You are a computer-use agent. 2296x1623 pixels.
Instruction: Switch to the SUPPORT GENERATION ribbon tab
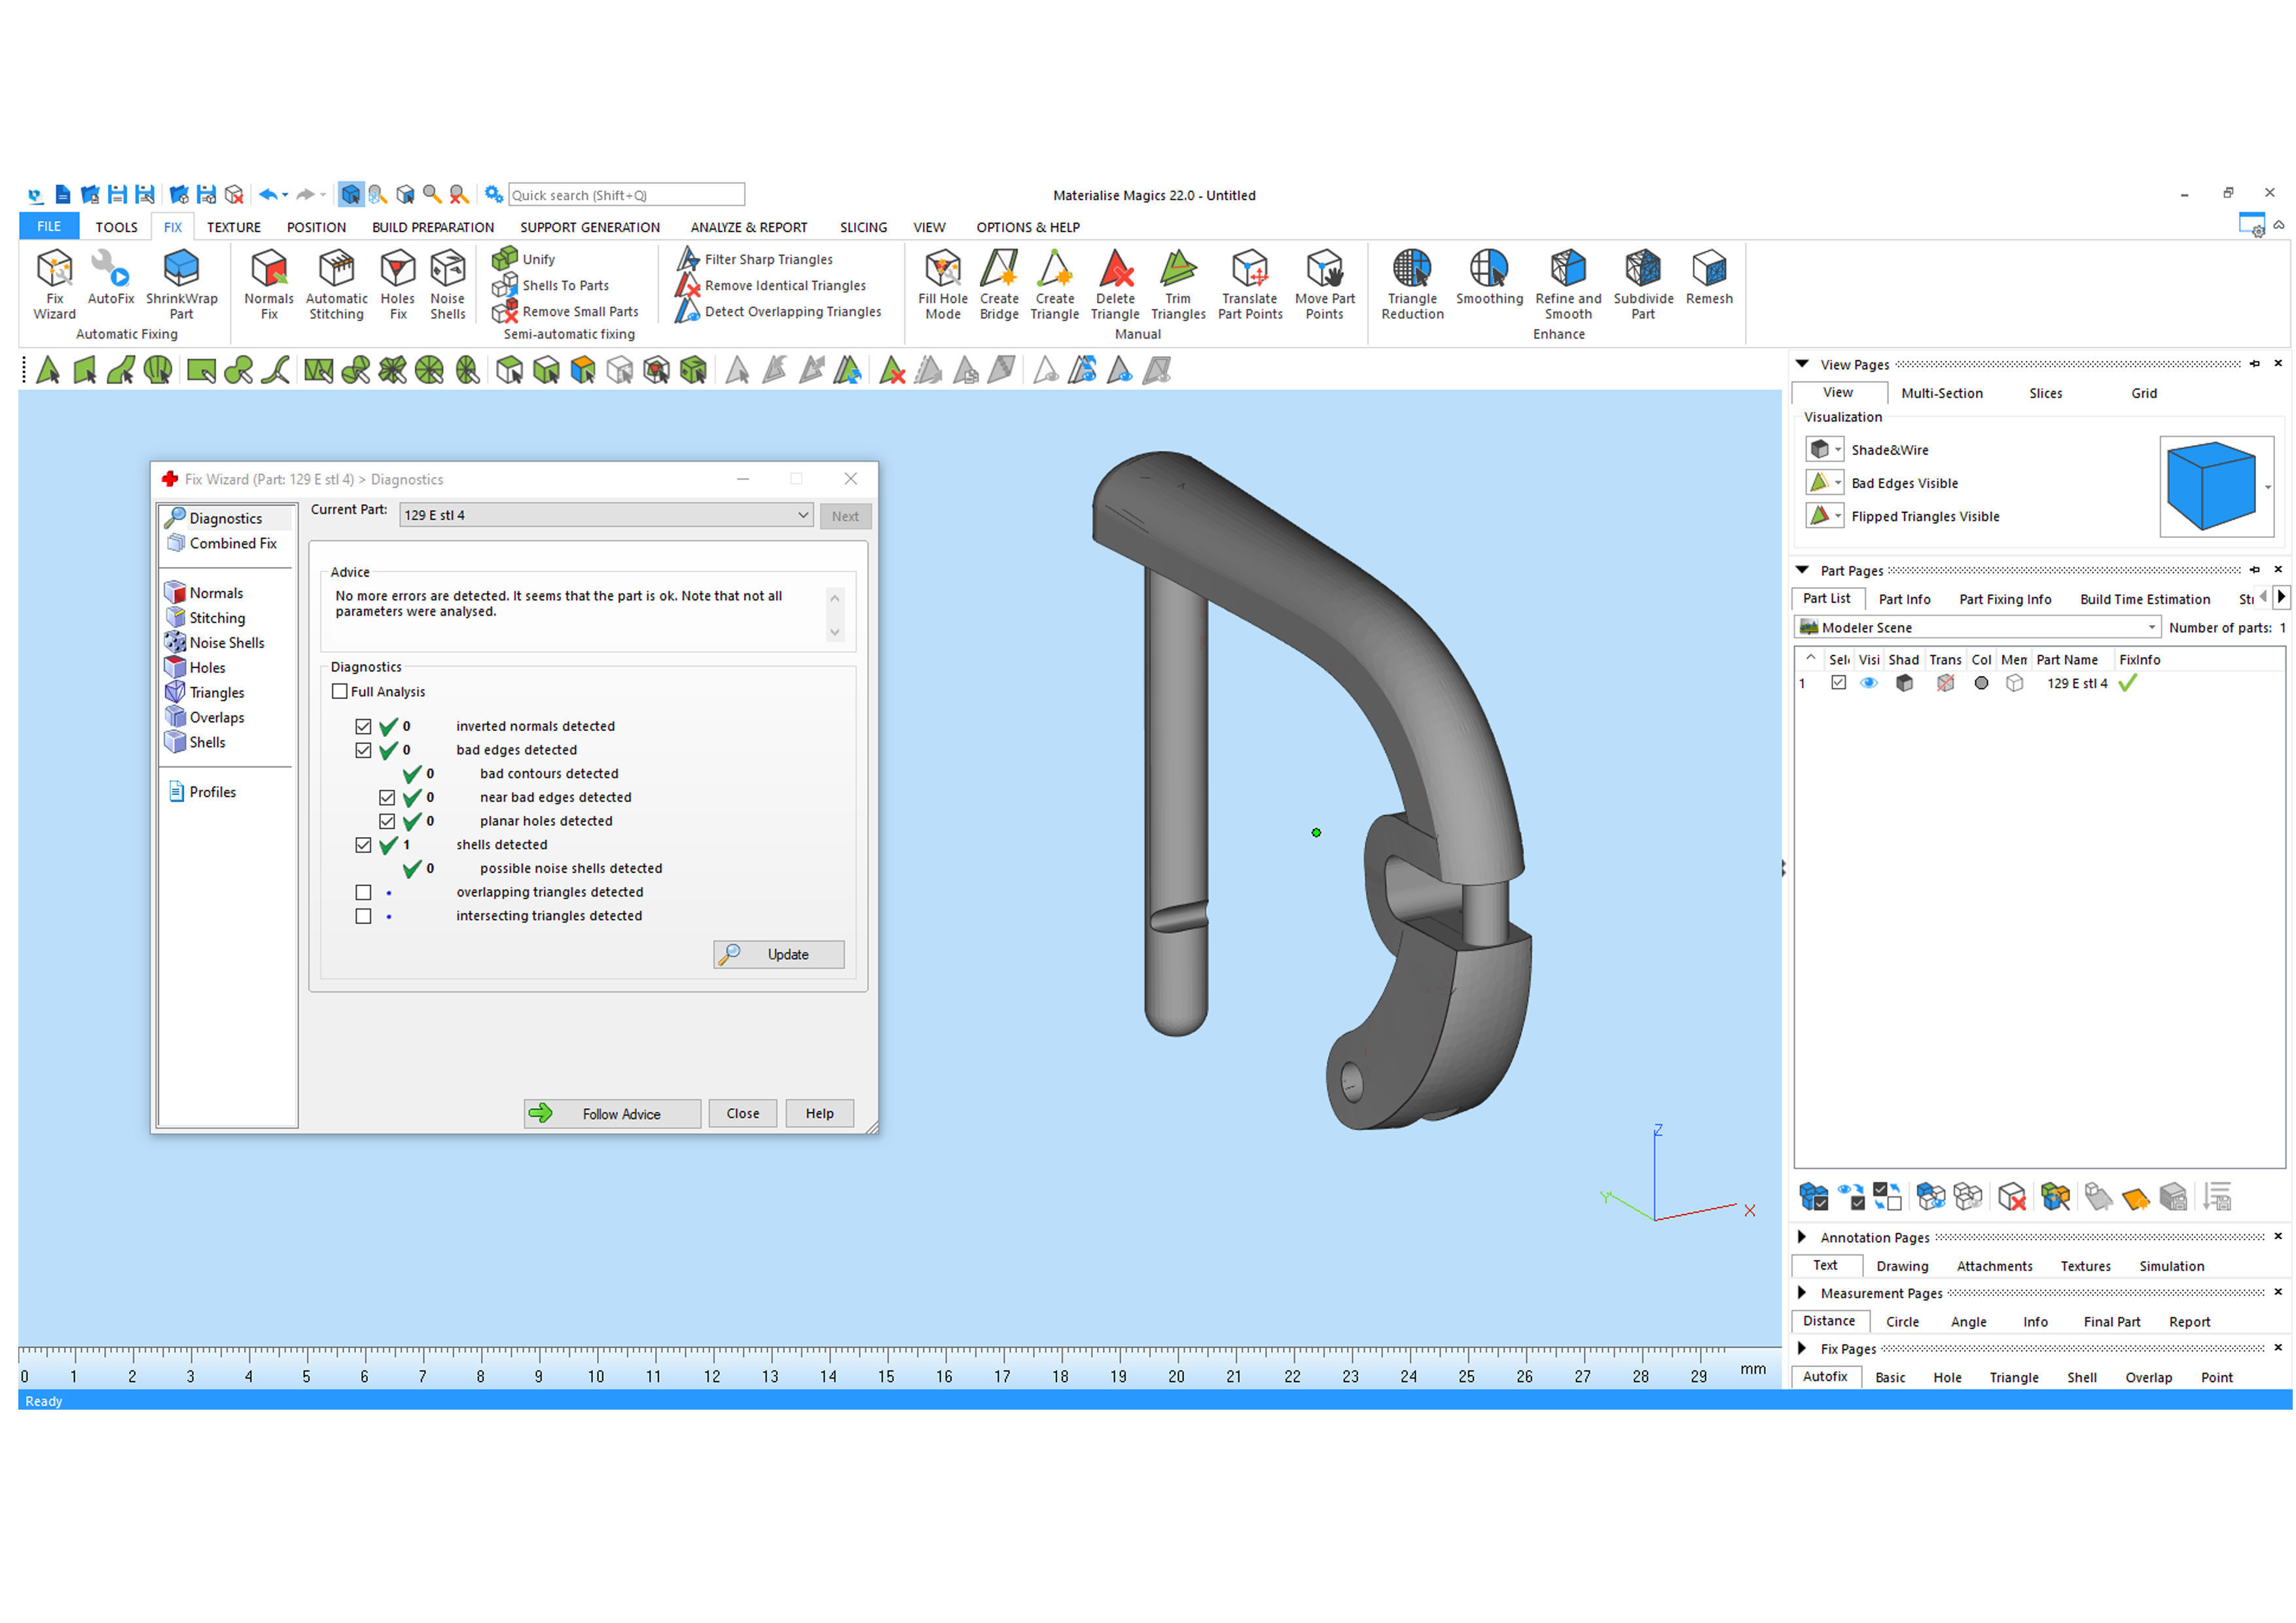589,227
